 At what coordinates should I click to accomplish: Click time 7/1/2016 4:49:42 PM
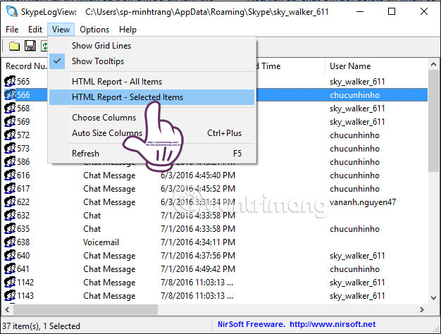(x=198, y=269)
